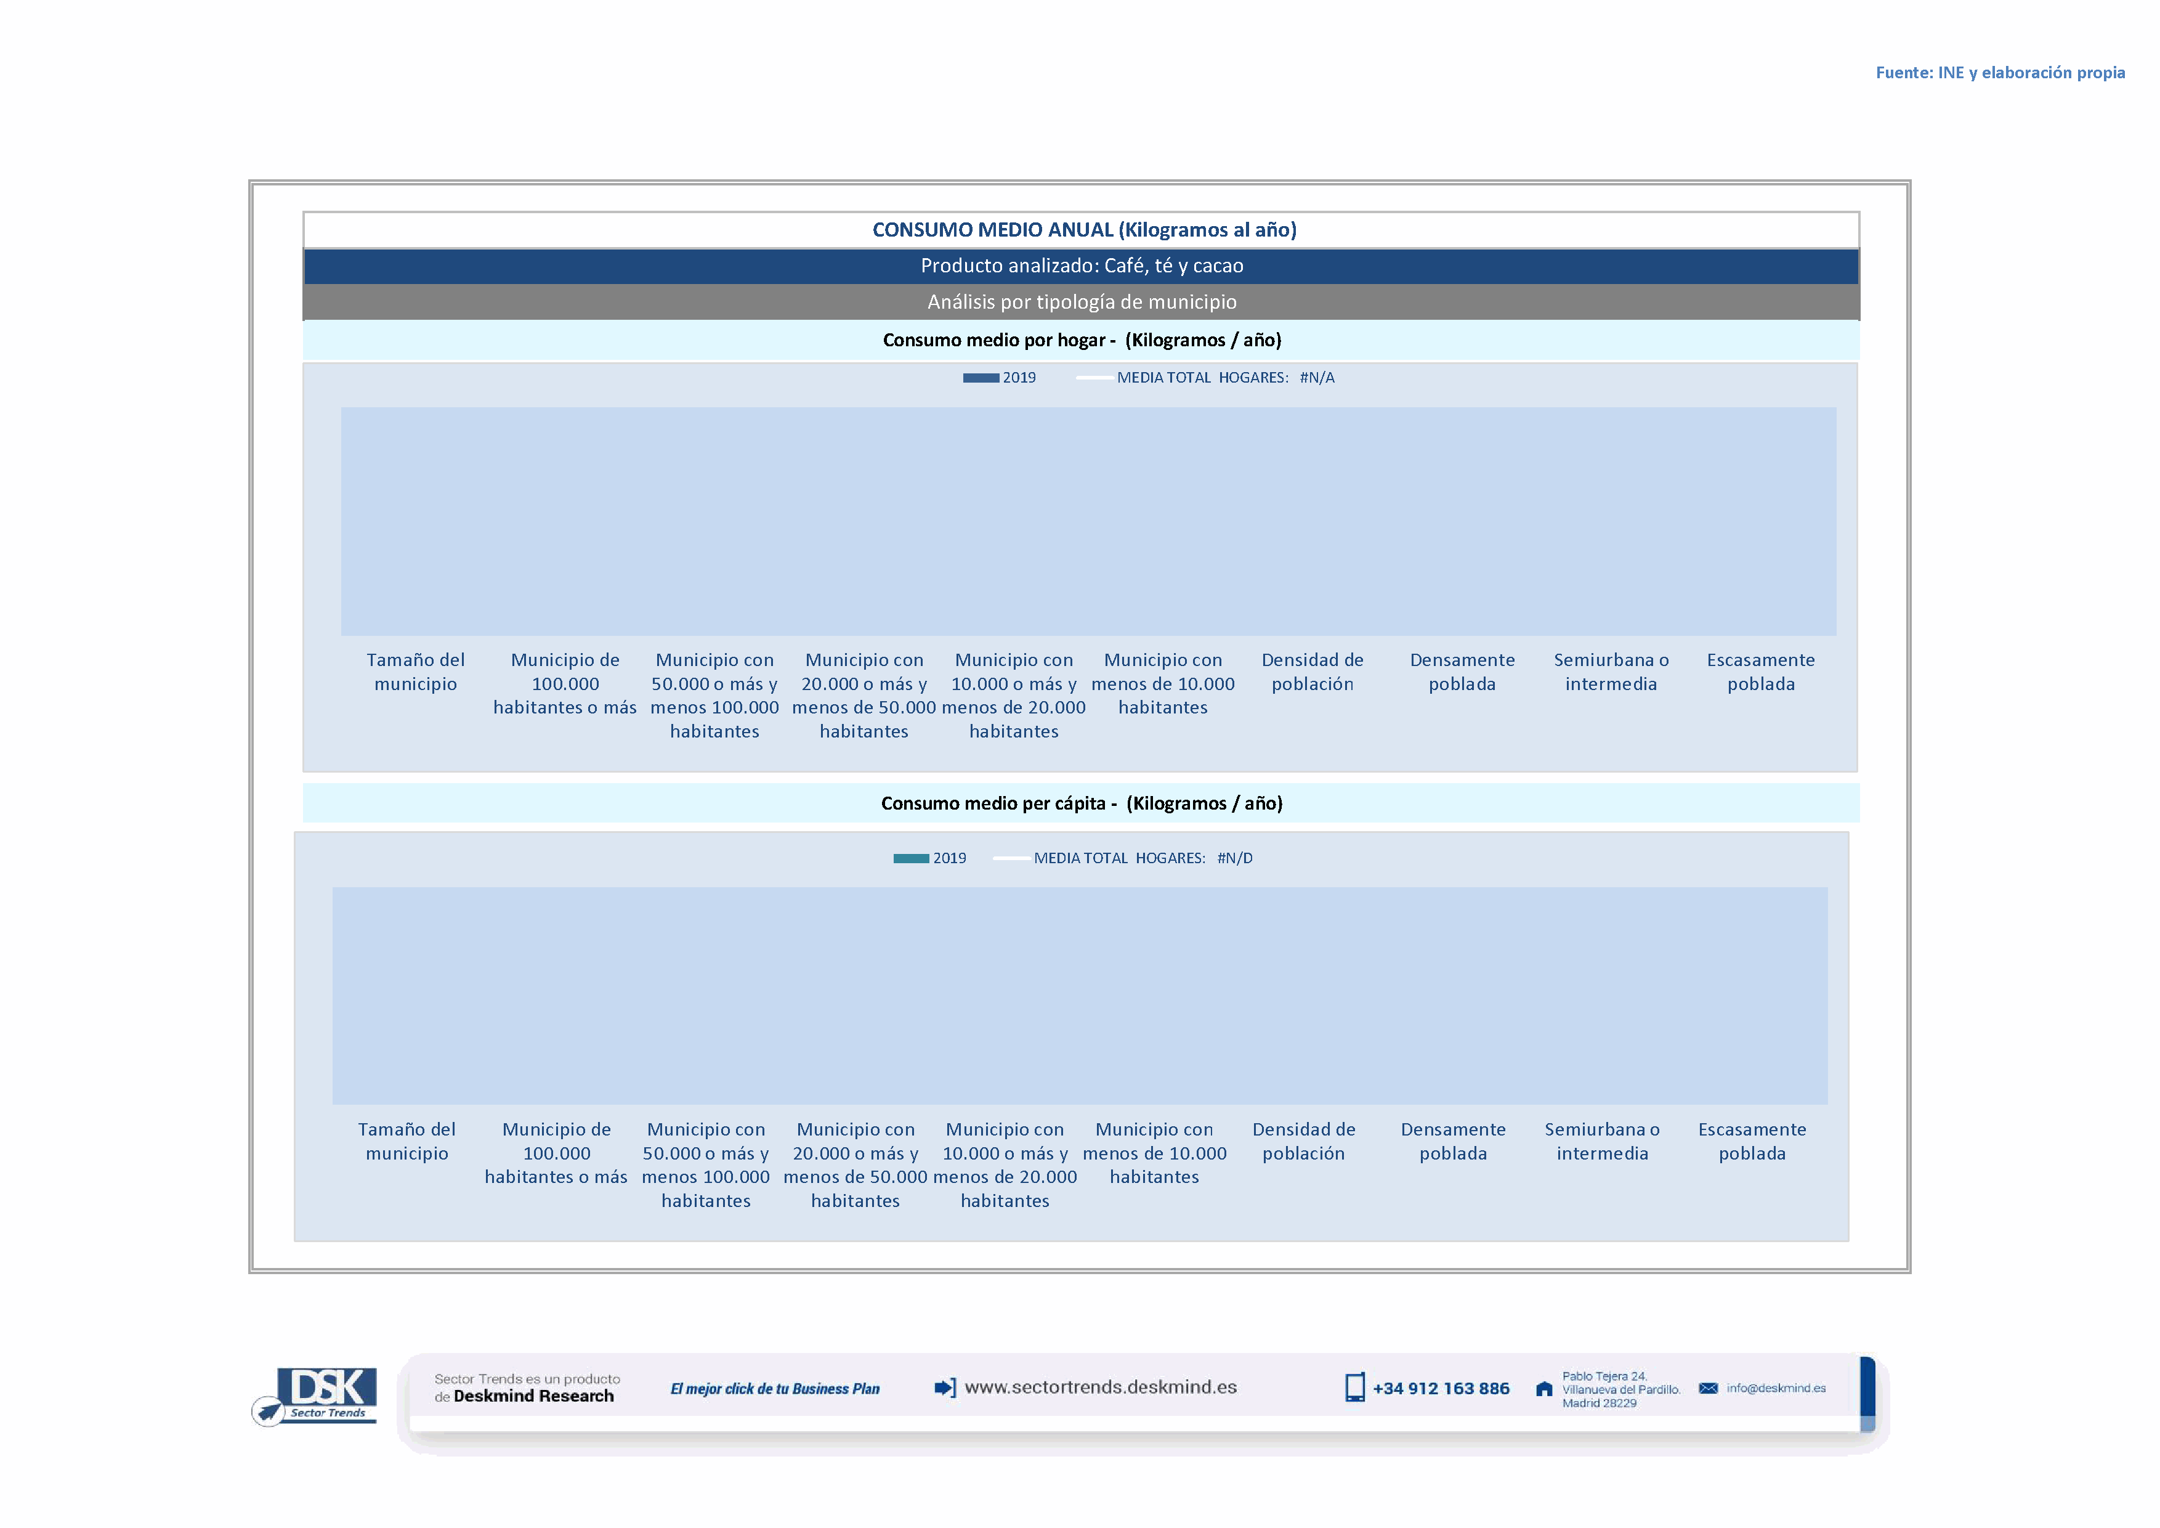Click the 'Consumo medio per cápita' section title
The height and width of the screenshot is (1528, 2160).
pyautogui.click(x=1081, y=803)
